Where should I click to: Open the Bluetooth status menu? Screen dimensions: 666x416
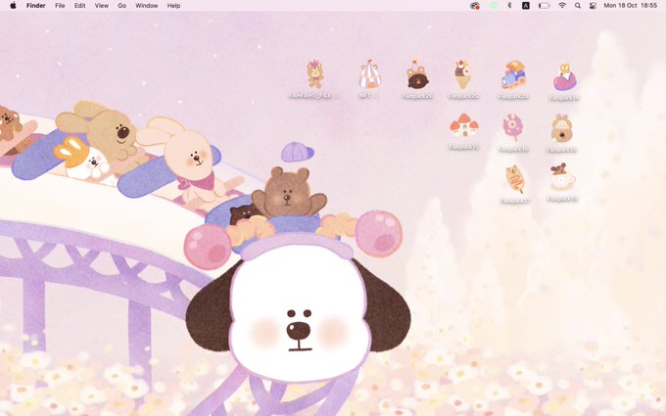click(x=509, y=6)
